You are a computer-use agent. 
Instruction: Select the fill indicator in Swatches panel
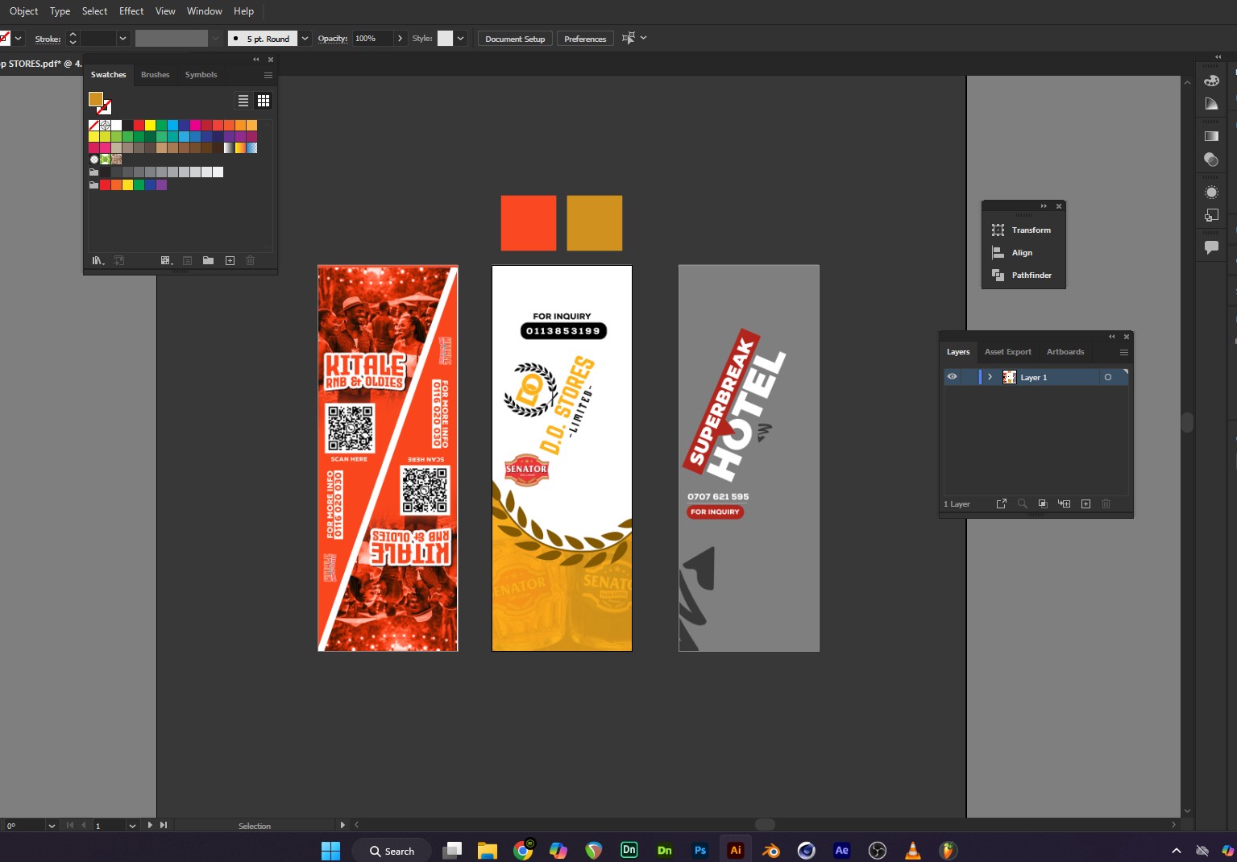pos(95,98)
